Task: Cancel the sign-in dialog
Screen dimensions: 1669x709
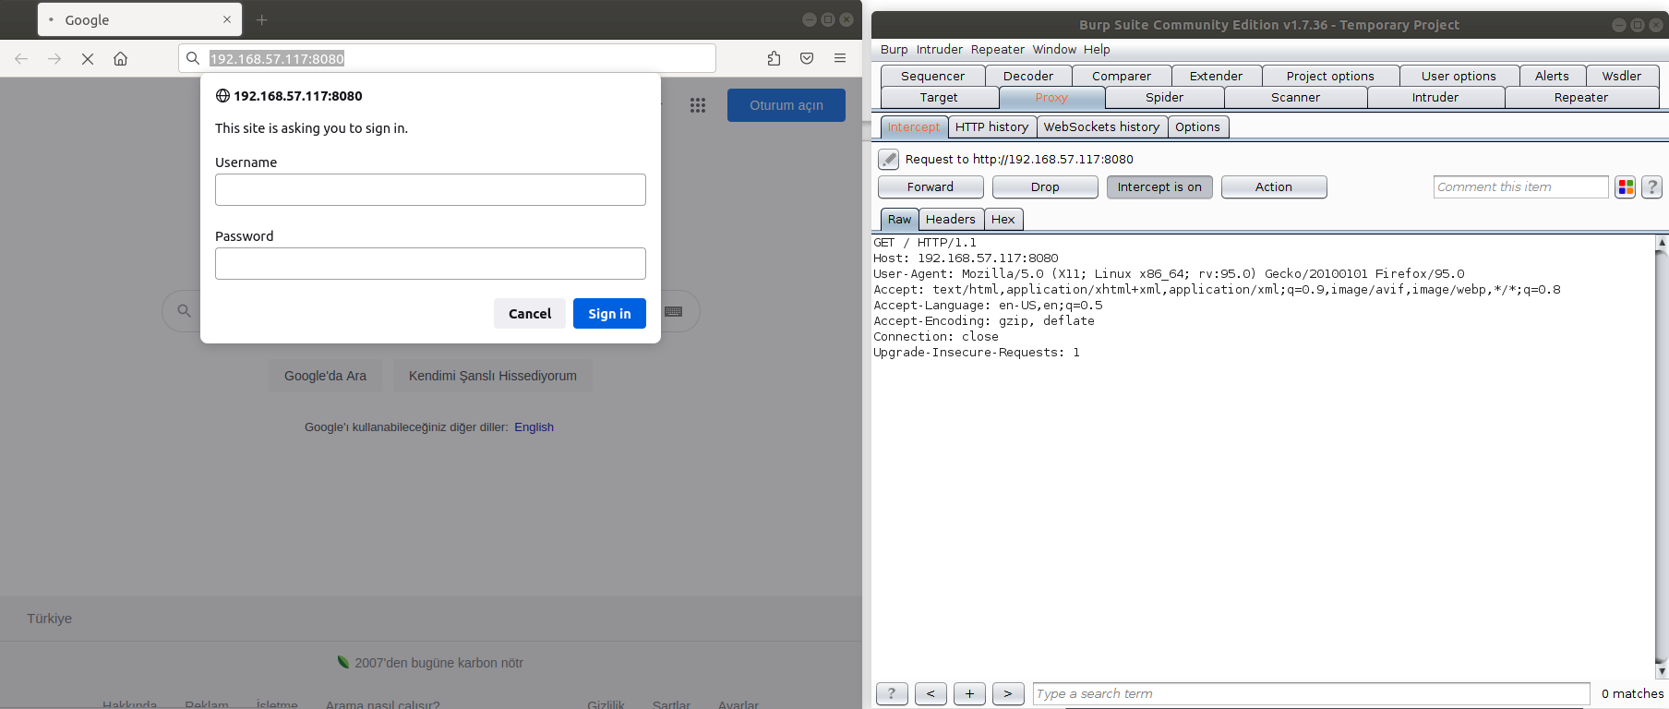Action: coord(530,313)
